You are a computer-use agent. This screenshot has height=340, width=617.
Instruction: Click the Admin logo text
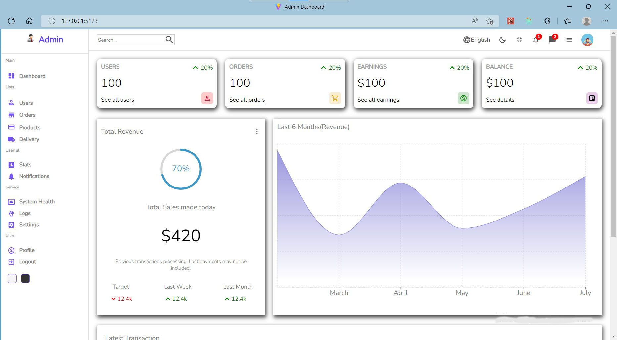[x=51, y=39]
